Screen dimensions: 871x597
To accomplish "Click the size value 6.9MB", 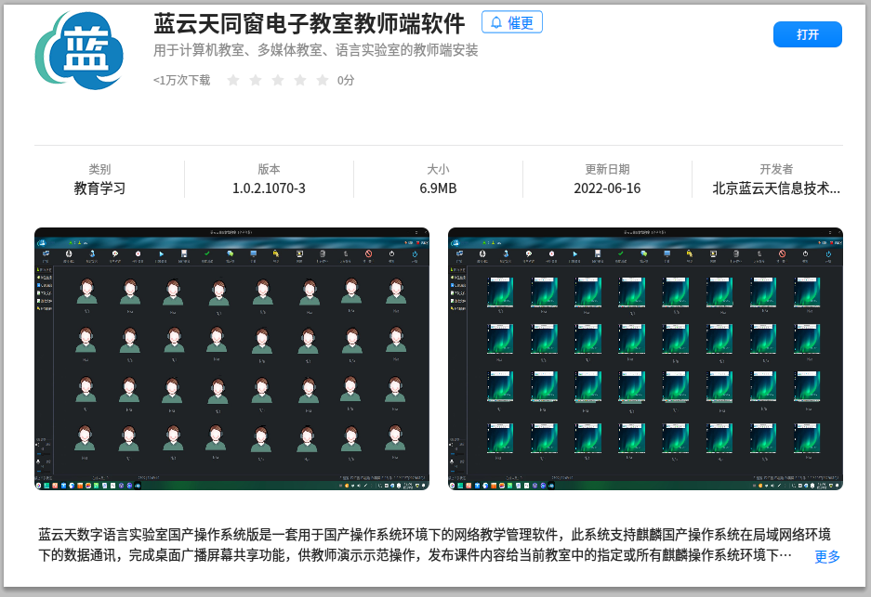I will pyautogui.click(x=438, y=188).
